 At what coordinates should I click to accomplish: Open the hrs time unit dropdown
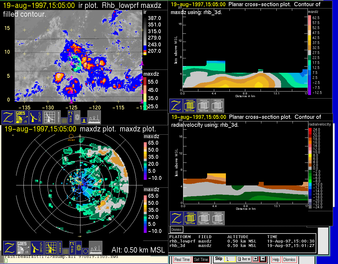[x=244, y=259]
